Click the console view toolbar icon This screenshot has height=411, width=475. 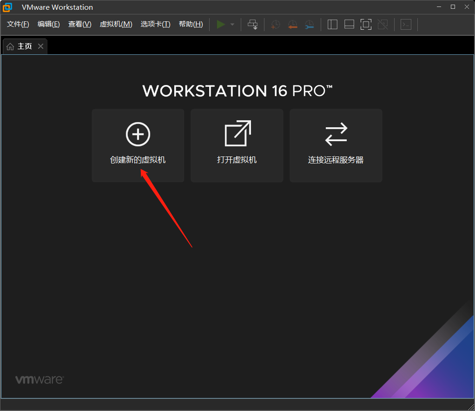[x=406, y=25]
